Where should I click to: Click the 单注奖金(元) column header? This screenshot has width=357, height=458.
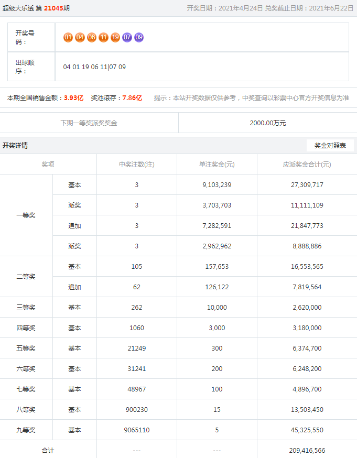217,165
